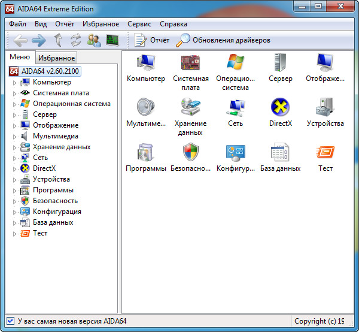This screenshot has height=332, width=359.
Task: Expand the Компьютер tree node
Action: (15, 83)
